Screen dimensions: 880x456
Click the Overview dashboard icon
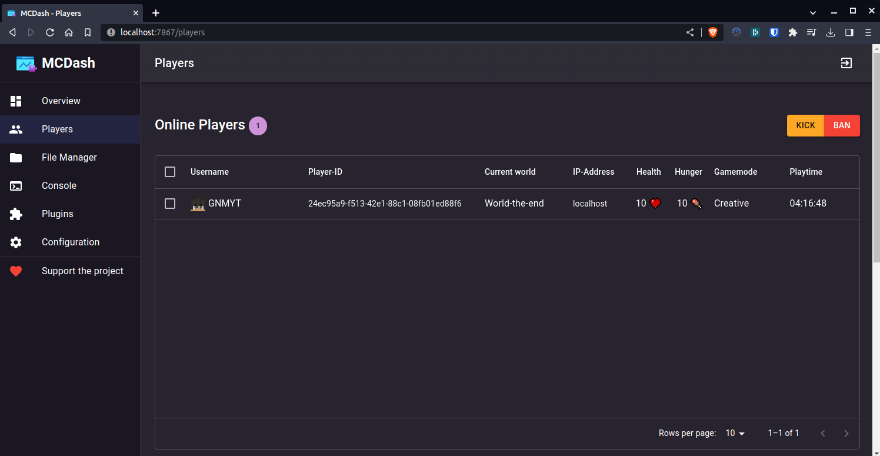click(16, 101)
